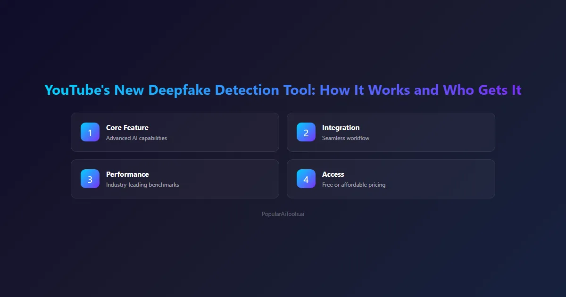566x297 pixels.
Task: Click the "Integration" card heading
Action: pyautogui.click(x=341, y=127)
